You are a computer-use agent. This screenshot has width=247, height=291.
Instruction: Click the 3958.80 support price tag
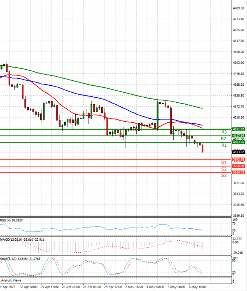click(239, 166)
